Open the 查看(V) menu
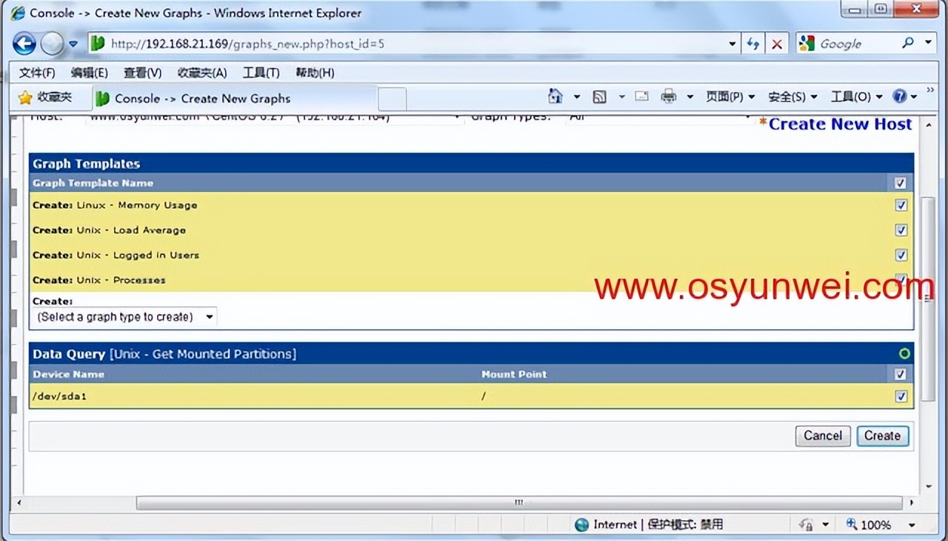 [142, 72]
